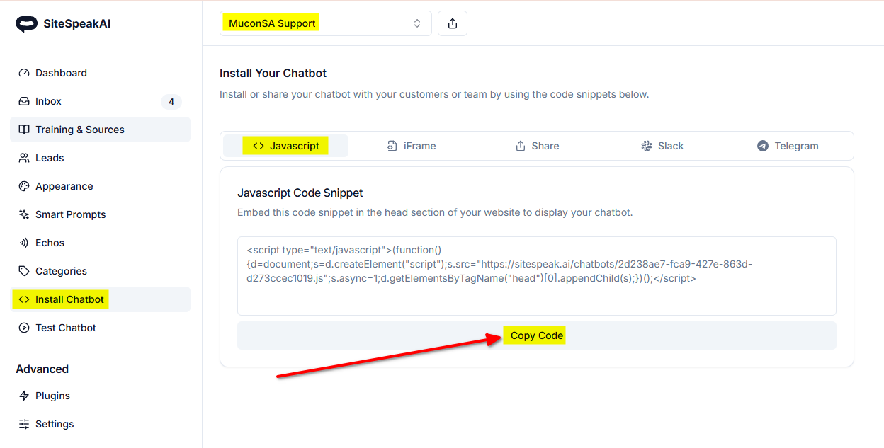This screenshot has width=884, height=448.
Task: Click the Categories tag icon
Action: click(24, 271)
